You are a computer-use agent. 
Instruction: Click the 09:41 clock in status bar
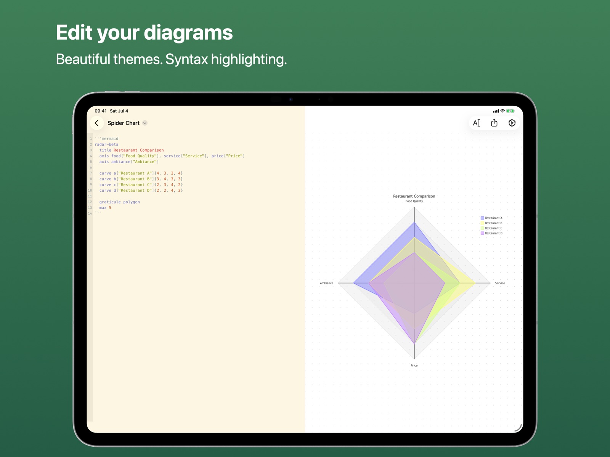coord(101,111)
